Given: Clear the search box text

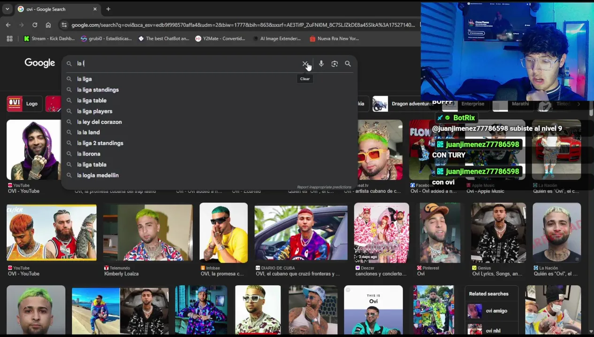Looking at the screenshot, I should (x=305, y=64).
